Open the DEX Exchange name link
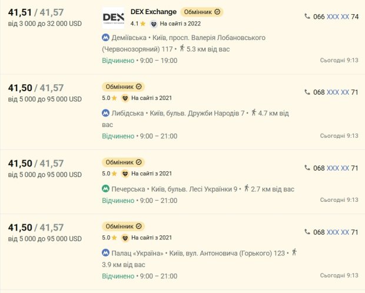Image resolution: width=365 pixels, height=293 pixels. click(x=154, y=12)
